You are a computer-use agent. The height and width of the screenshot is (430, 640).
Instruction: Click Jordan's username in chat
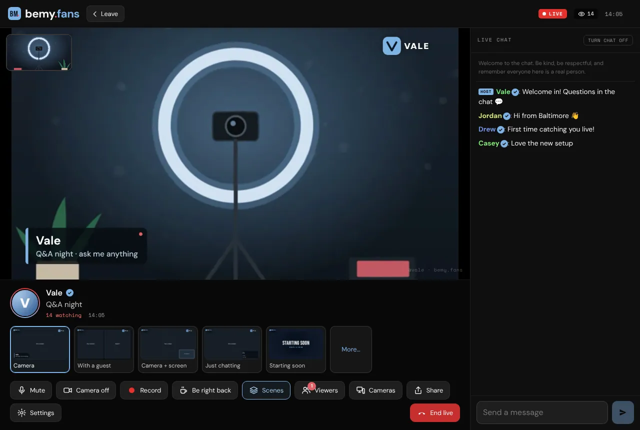click(x=490, y=115)
